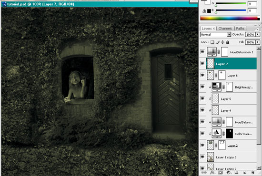Pick a color from spectrum ramp

(230, 18)
